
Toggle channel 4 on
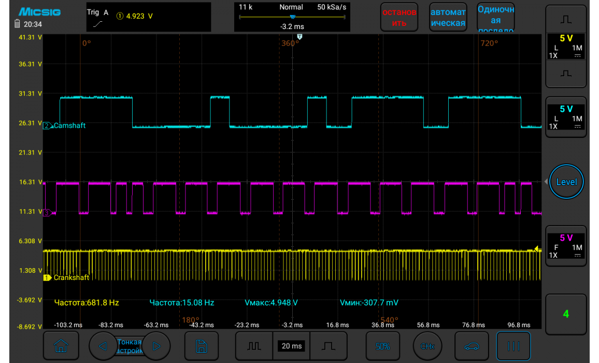[x=566, y=314]
